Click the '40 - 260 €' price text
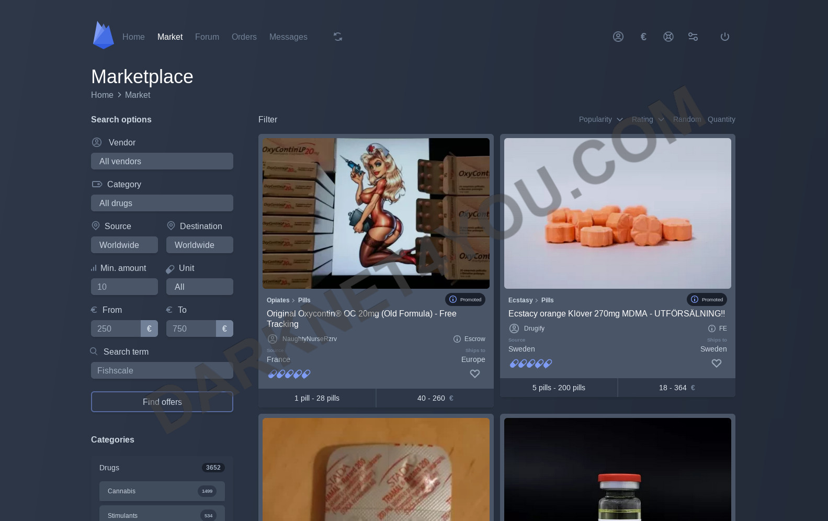The width and height of the screenshot is (828, 521). pyautogui.click(x=435, y=398)
